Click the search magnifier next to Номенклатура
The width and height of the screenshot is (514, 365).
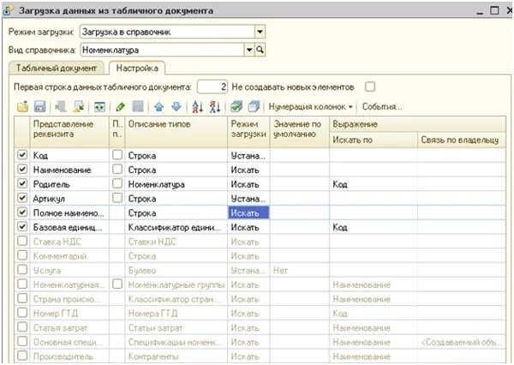[x=260, y=50]
